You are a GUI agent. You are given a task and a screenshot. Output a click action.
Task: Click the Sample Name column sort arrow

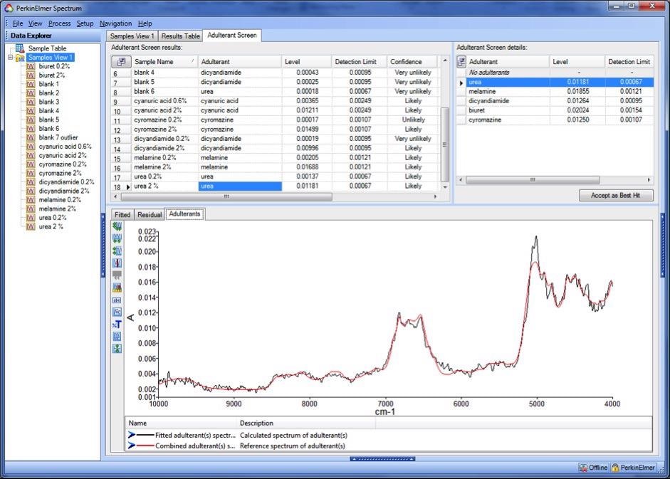coord(193,61)
